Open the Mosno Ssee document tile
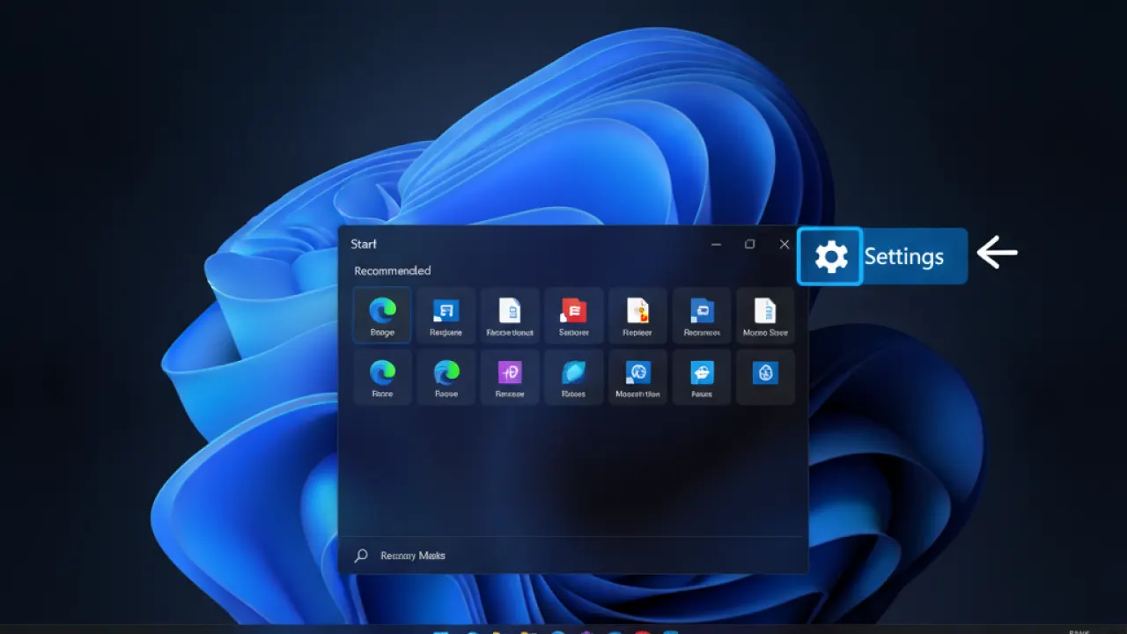 point(765,315)
